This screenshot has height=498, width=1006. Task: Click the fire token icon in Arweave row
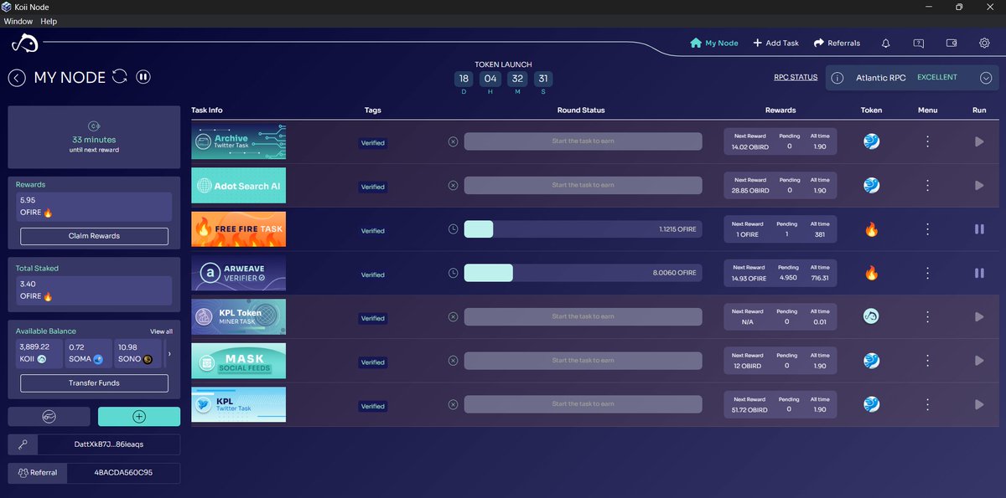click(x=871, y=273)
